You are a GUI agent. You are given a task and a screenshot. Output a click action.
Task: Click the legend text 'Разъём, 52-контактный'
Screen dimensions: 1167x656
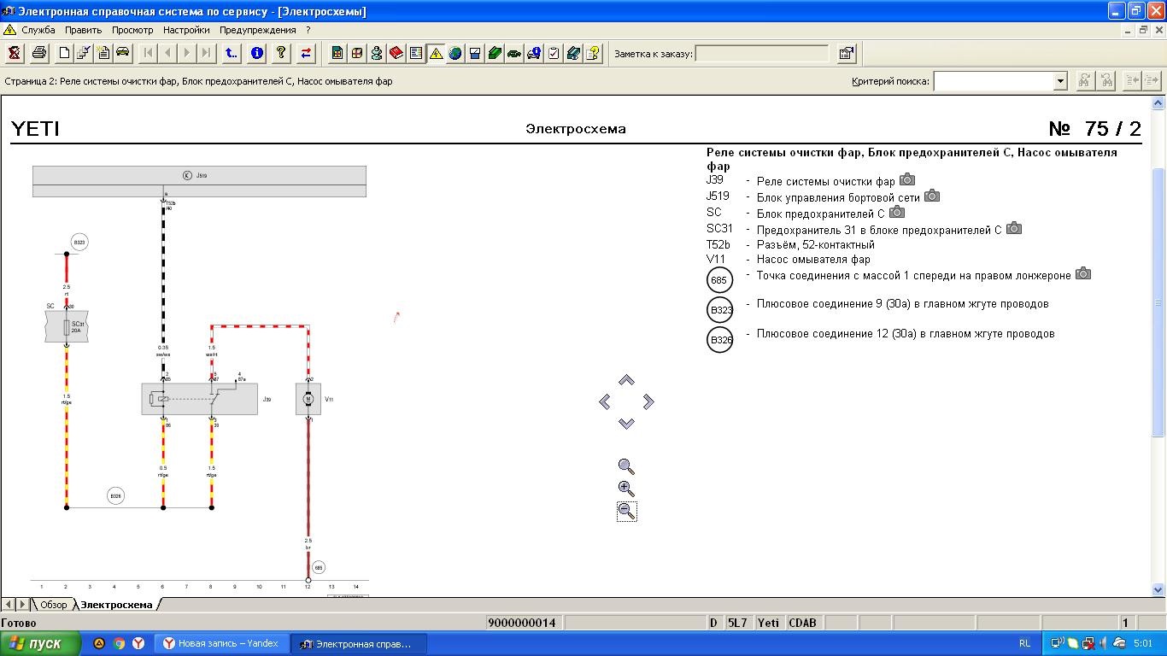click(816, 245)
